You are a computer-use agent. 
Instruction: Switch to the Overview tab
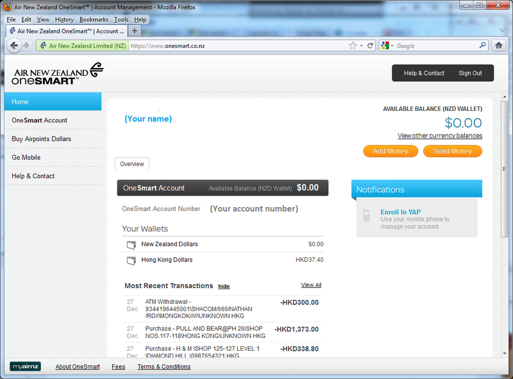(x=131, y=164)
